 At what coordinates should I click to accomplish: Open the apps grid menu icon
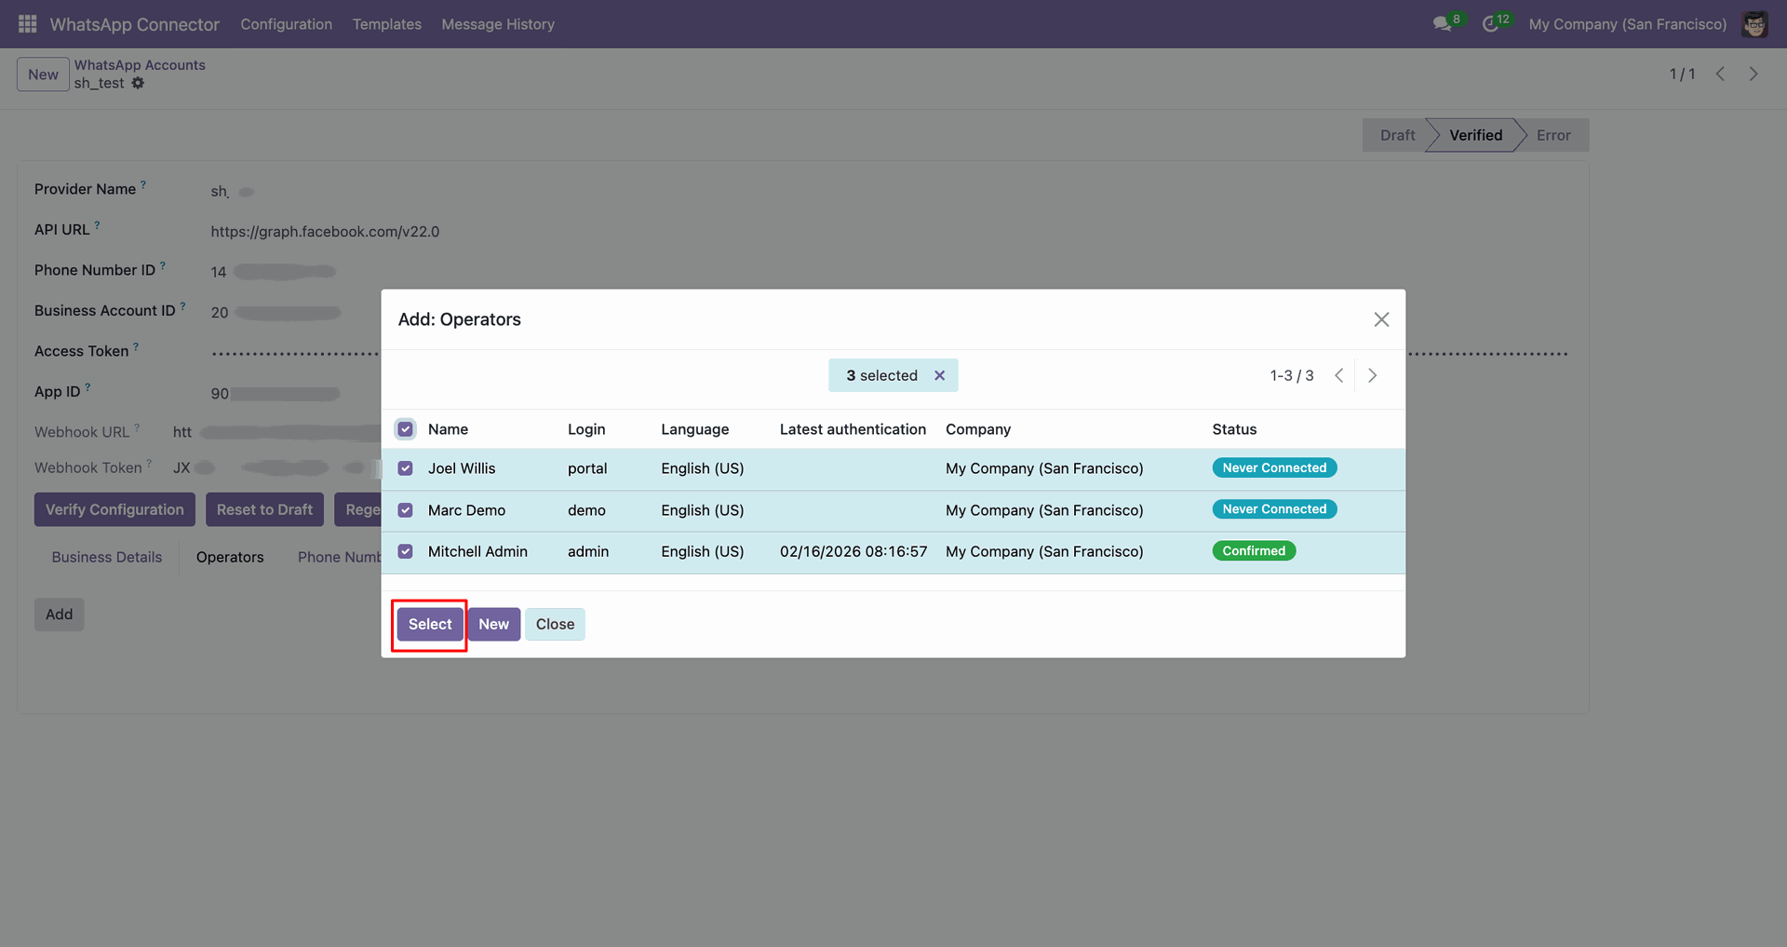[x=28, y=24]
